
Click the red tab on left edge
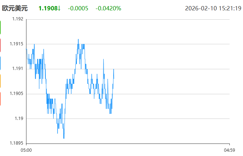point(1,45)
